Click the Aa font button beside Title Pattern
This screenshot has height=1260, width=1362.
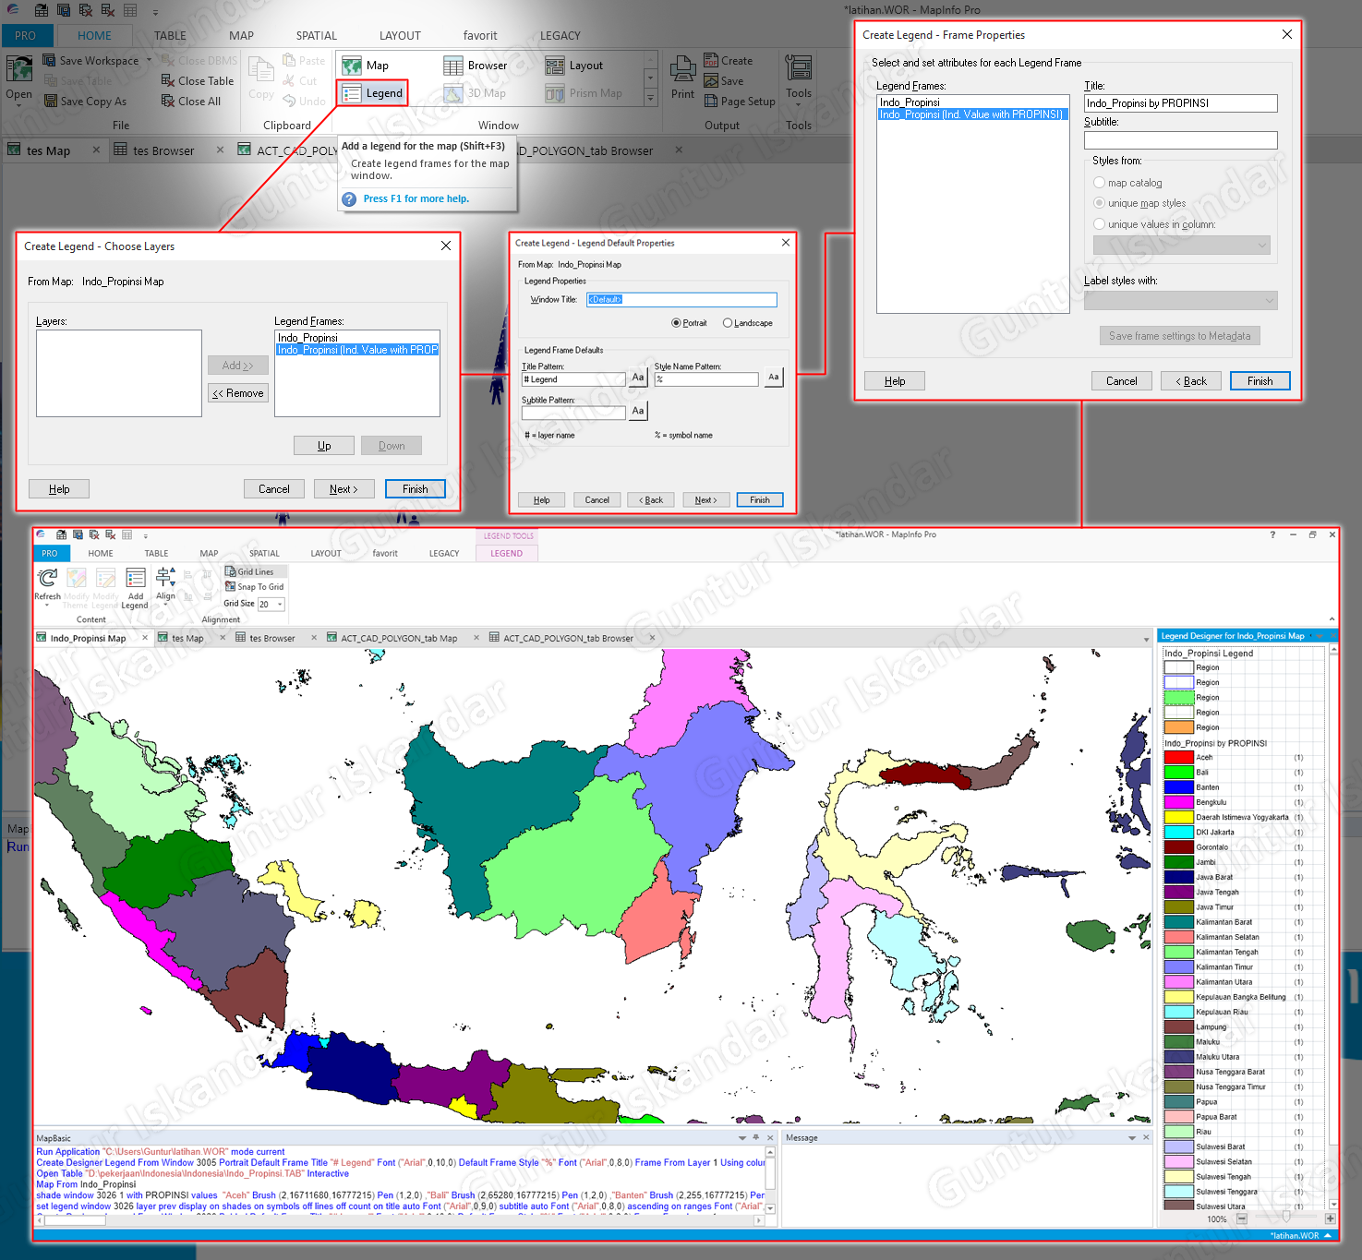(x=638, y=378)
